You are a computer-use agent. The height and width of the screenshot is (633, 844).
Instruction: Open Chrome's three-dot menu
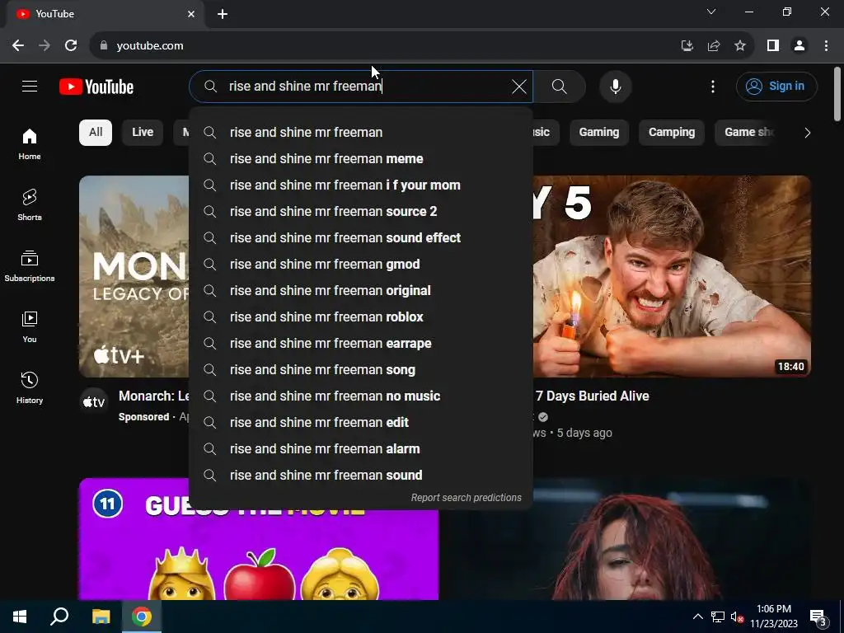click(826, 46)
